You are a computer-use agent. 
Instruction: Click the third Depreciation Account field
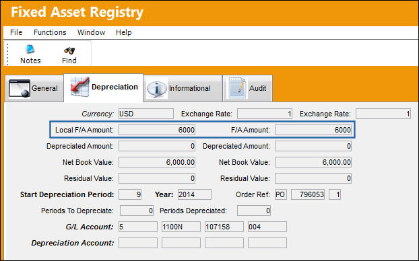224,243
